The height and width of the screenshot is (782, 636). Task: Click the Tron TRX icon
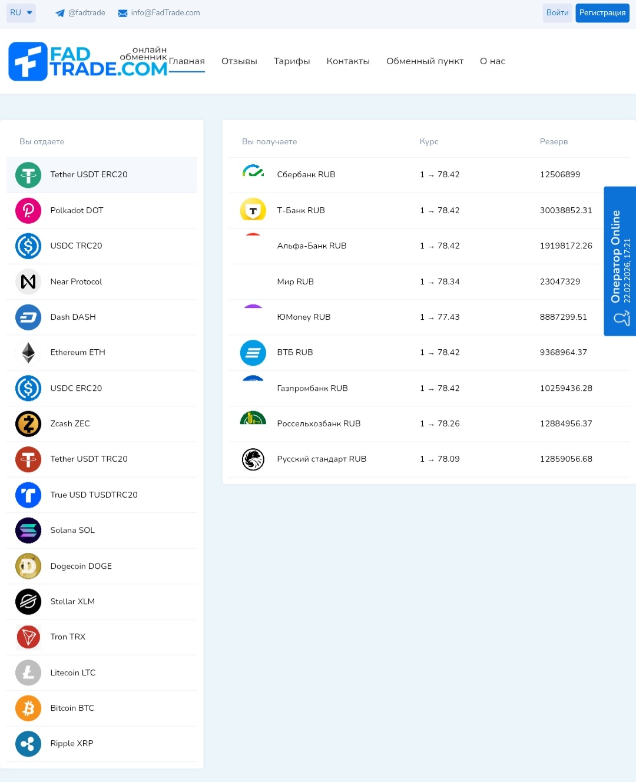(x=28, y=637)
